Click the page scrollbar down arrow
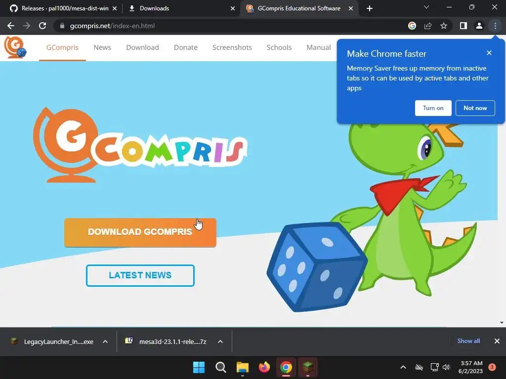The image size is (506, 379). pyautogui.click(x=502, y=323)
